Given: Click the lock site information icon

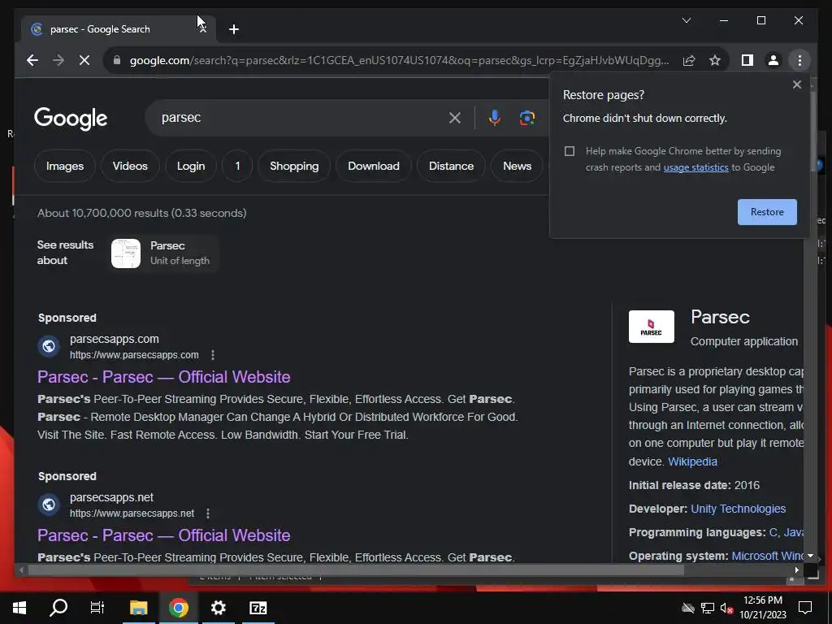Looking at the screenshot, I should point(117,60).
